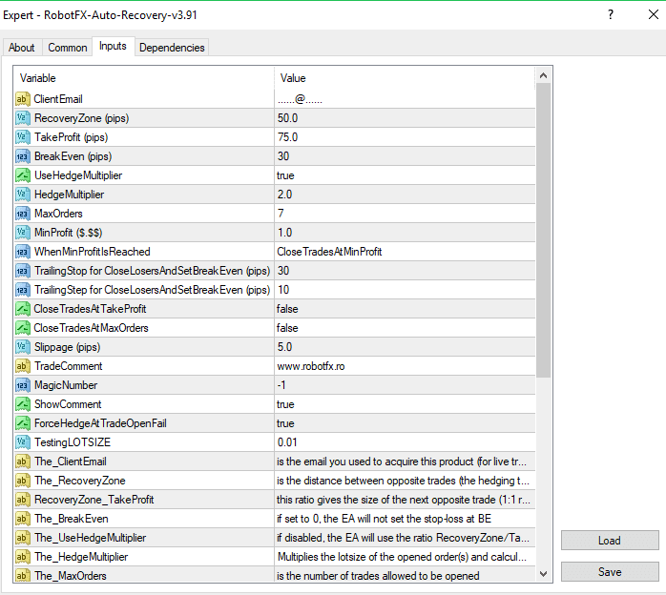Edit RecoveryZone value 50.0
Viewport: 666px width, 595px height.
click(x=405, y=118)
